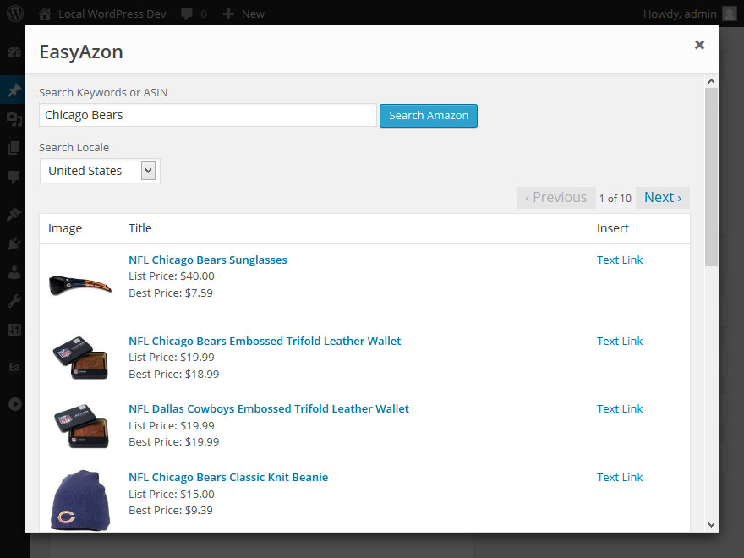Insert Text Link for Chicago Bears Sunglasses
Screen dimensions: 744x558
620,260
